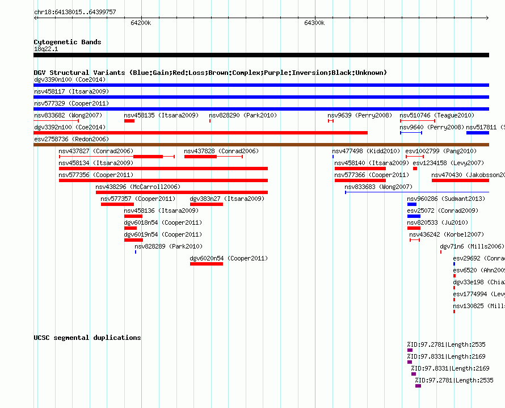The height and width of the screenshot is (408, 505).
Task: Click dgv383n27 (Itsara2009) red bar
Action: [207, 204]
